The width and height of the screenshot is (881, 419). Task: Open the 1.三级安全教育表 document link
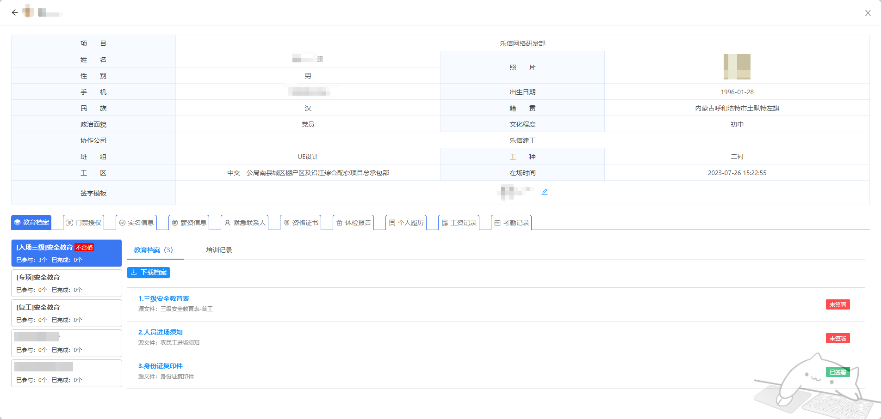click(164, 298)
